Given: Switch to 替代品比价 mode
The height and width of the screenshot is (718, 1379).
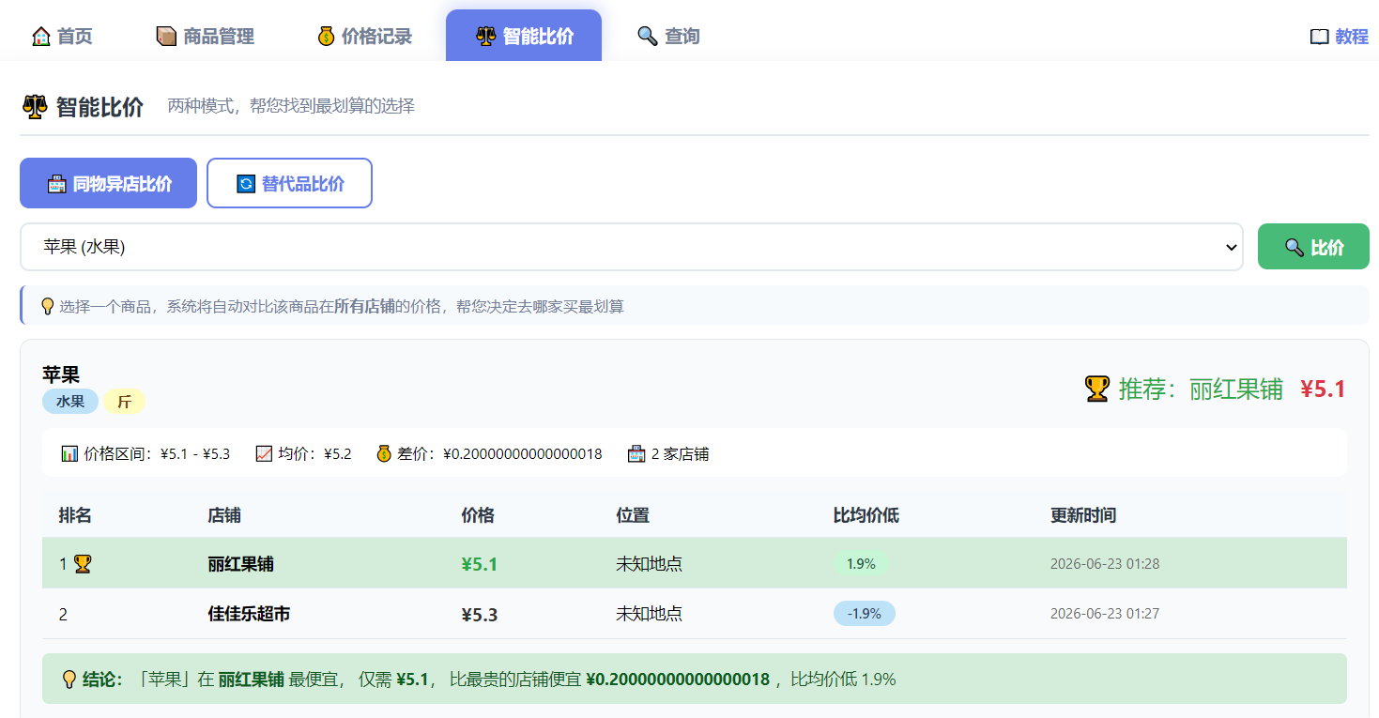Looking at the screenshot, I should (x=289, y=183).
